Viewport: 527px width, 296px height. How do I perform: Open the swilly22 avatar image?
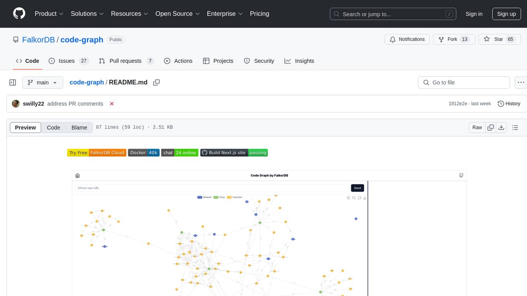tap(16, 104)
